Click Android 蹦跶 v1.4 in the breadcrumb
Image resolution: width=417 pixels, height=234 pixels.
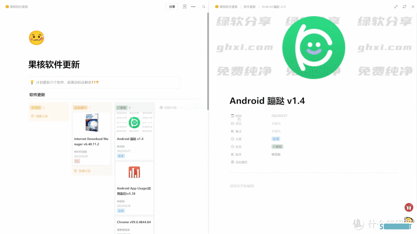coord(273,7)
